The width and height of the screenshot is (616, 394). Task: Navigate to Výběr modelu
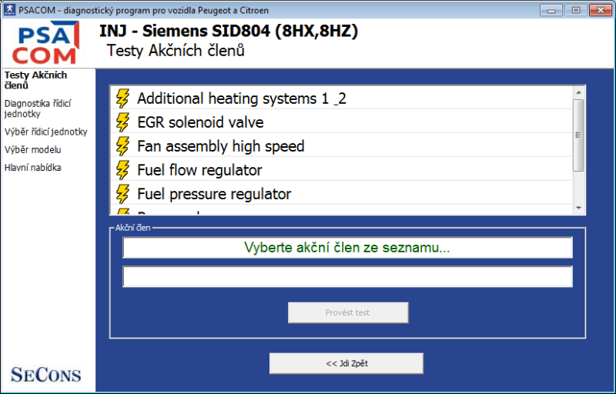coord(32,149)
